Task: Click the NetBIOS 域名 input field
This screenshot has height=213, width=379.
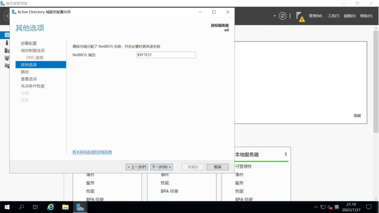Action: coord(166,55)
